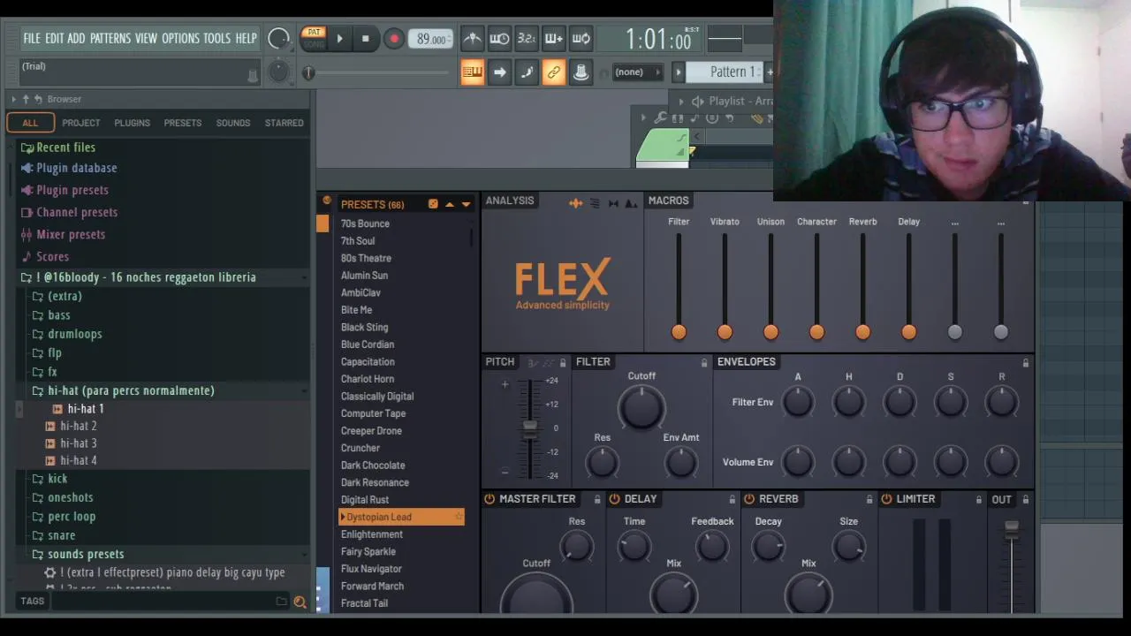Toggle step editing mode icon

coord(527,72)
